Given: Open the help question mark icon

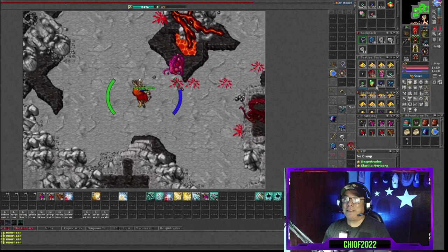Looking at the screenshot, I should point(404,110).
